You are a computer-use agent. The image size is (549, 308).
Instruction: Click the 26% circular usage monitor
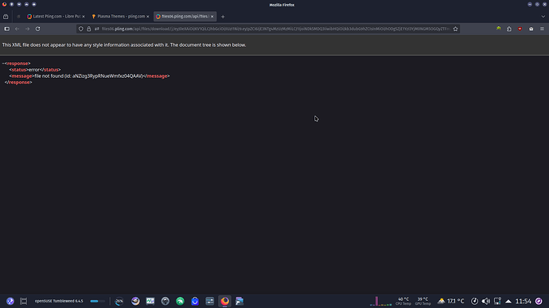(119, 301)
